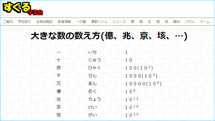Screen dimensions: 215x121
Task: Click the reading がい
Action: (92, 115)
